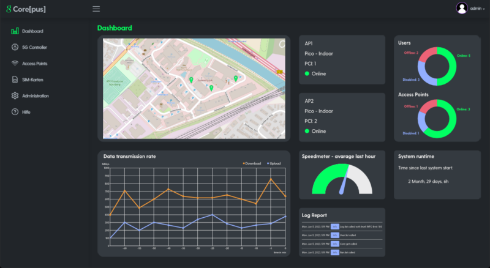Open the AP2 access point card
Image resolution: width=490 pixels, height=268 pixels.
tap(342, 116)
